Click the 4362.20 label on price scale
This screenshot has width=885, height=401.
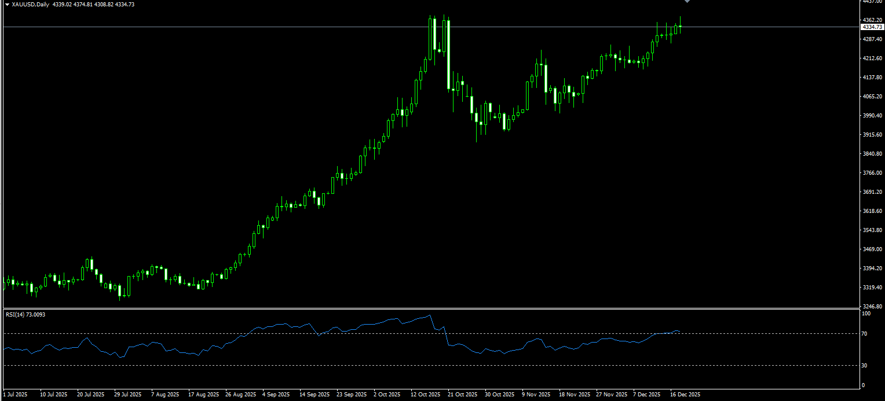pyautogui.click(x=872, y=20)
